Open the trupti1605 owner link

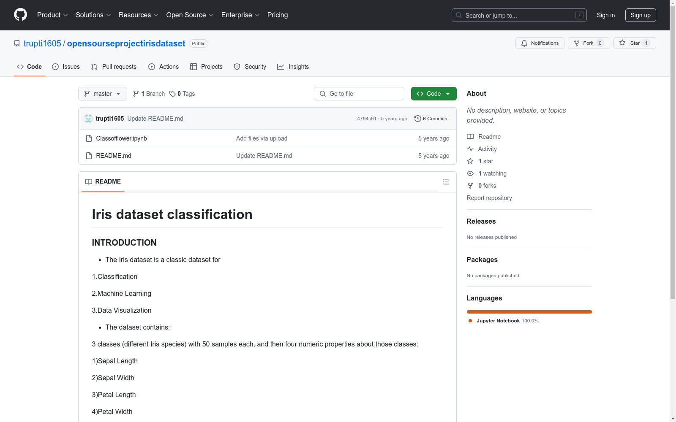[x=42, y=43]
